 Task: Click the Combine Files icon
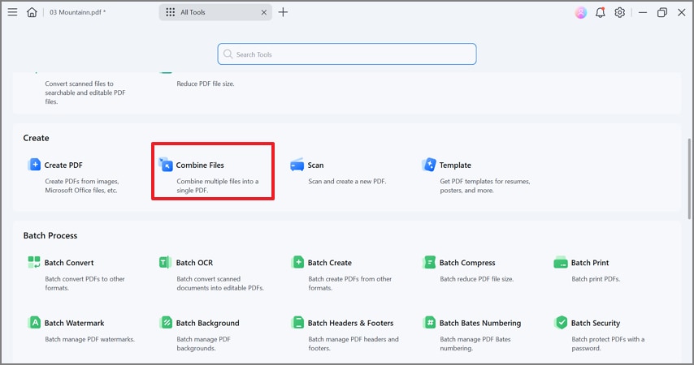click(x=166, y=165)
